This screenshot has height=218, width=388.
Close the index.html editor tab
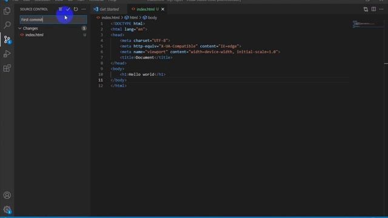[x=162, y=9]
